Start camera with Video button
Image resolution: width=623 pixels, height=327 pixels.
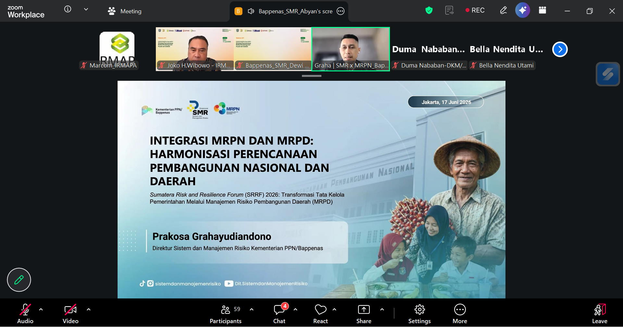click(x=70, y=313)
